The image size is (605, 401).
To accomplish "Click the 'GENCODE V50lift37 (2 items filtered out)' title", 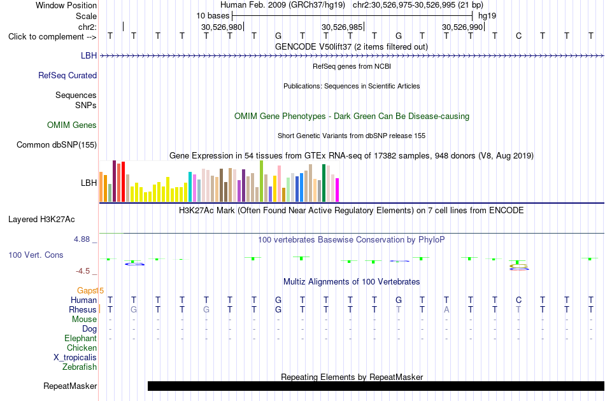I will point(352,46).
